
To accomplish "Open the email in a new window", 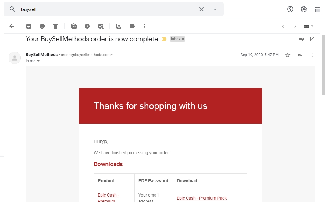I will click(312, 39).
